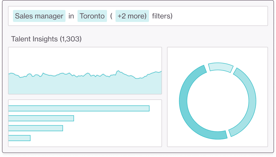Select the longest bar in bar chart

point(79,108)
